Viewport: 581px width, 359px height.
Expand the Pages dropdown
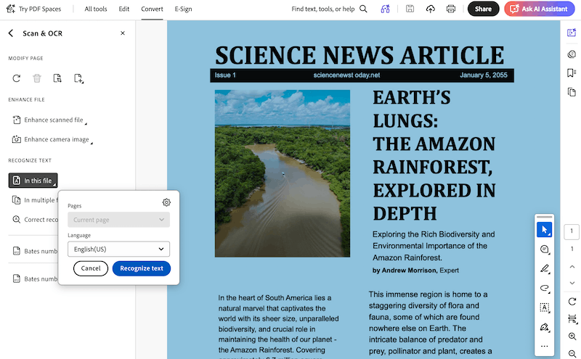click(118, 219)
